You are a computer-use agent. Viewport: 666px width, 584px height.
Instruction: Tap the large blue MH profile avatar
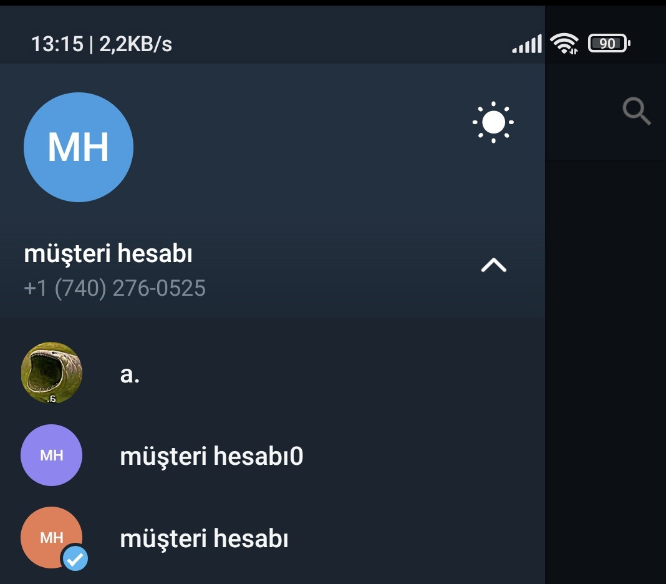(79, 147)
